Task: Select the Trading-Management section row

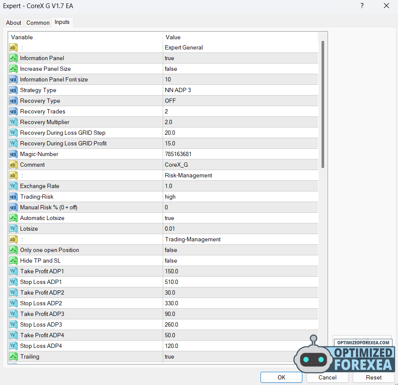Action: [163, 239]
